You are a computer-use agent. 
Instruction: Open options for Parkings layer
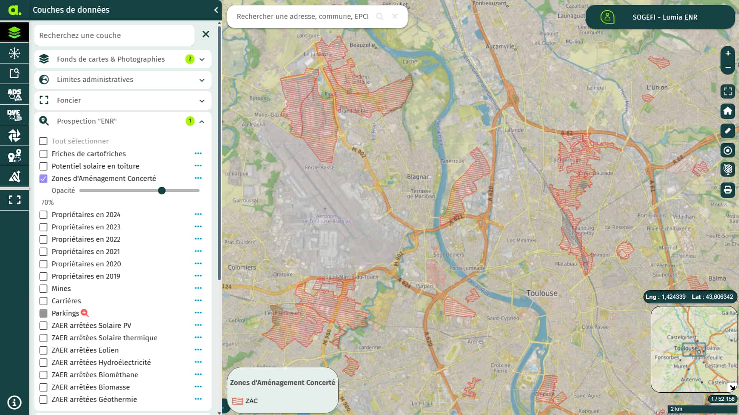pos(198,313)
